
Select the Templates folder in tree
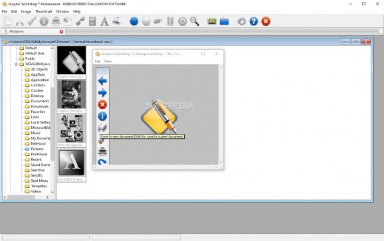click(36, 186)
